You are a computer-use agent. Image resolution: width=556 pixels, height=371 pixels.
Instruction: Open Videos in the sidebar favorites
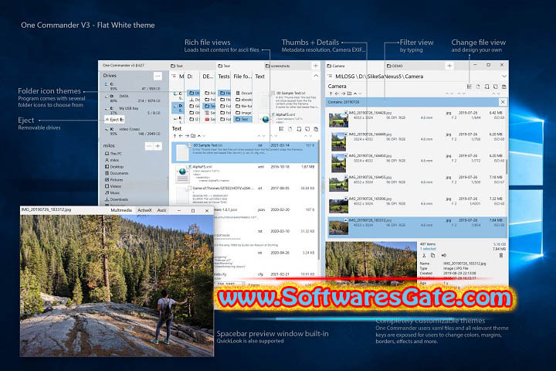point(113,186)
